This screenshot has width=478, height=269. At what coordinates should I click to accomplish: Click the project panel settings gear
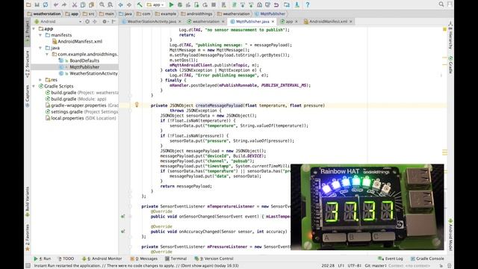[105, 22]
